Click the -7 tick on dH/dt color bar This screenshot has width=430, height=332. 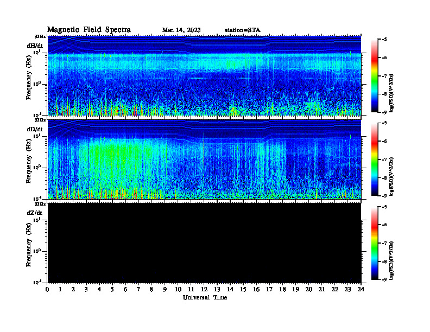tap(384, 76)
